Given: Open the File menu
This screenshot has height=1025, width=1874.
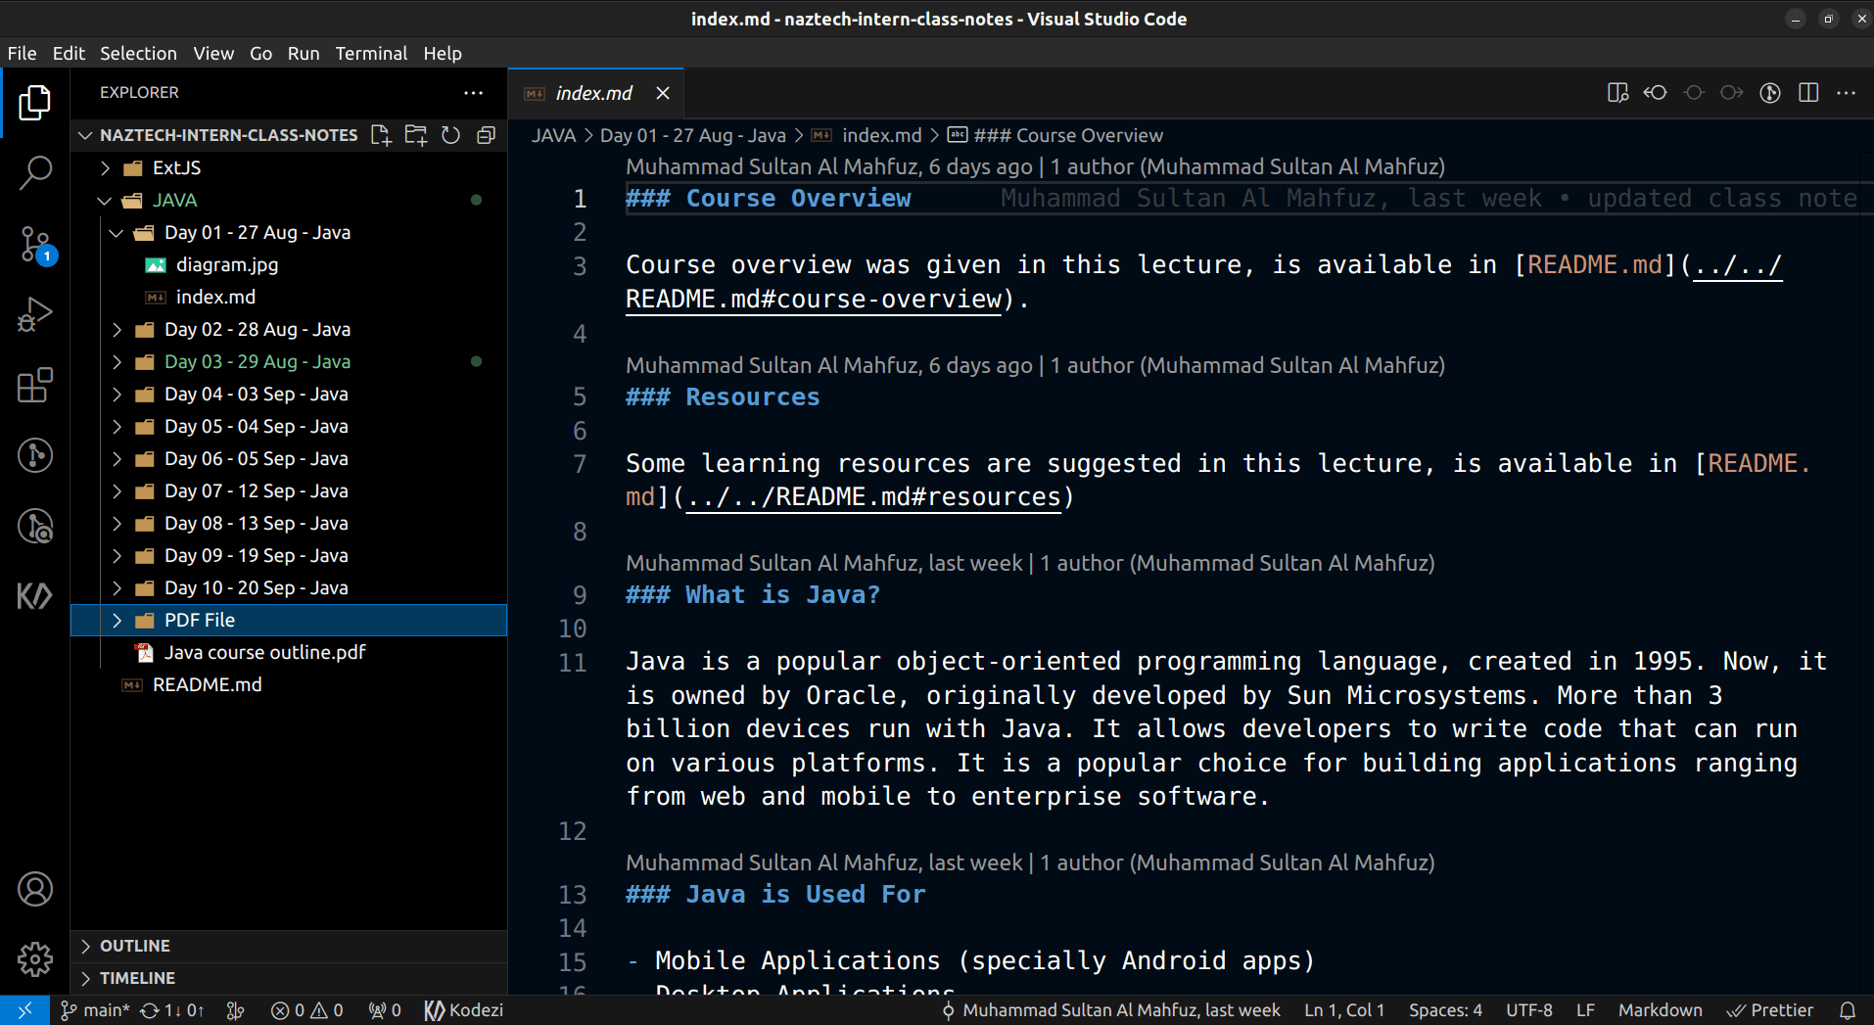Looking at the screenshot, I should 22,54.
